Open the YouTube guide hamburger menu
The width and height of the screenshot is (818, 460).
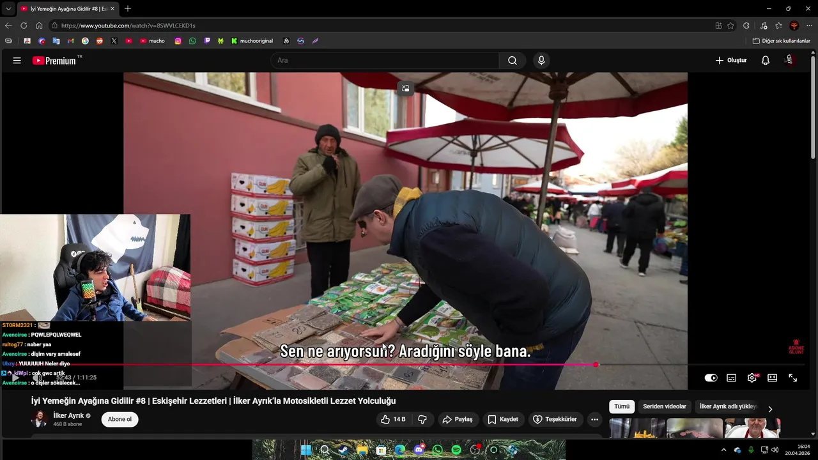(17, 61)
